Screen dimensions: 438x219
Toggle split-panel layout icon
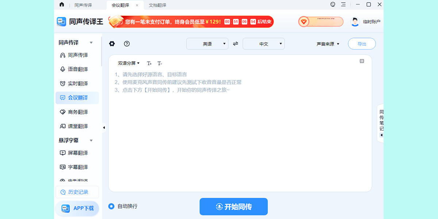(362, 61)
